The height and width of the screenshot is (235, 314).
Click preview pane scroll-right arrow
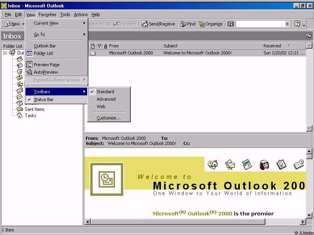click(x=303, y=222)
